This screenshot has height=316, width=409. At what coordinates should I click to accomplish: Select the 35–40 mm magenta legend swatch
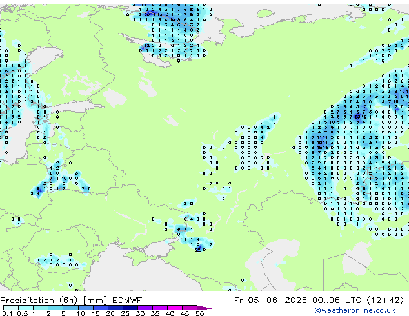tap(159, 308)
